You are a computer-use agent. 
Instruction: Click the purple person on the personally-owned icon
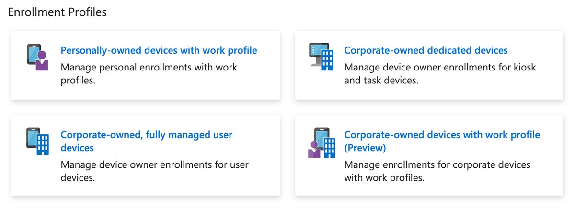click(x=41, y=61)
